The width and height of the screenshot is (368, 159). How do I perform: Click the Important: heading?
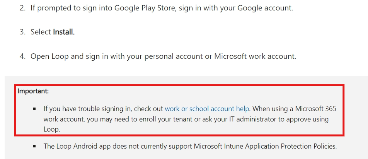pyautogui.click(x=33, y=91)
